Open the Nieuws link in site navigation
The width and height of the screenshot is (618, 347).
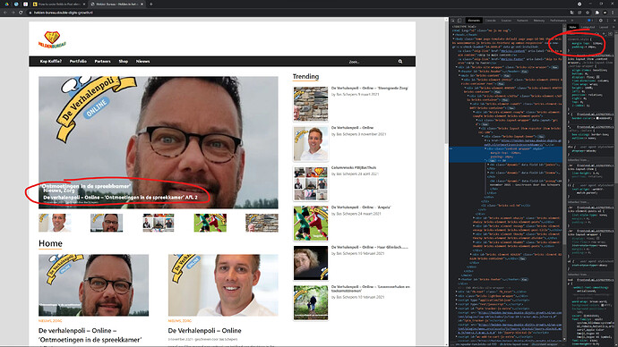(x=142, y=62)
